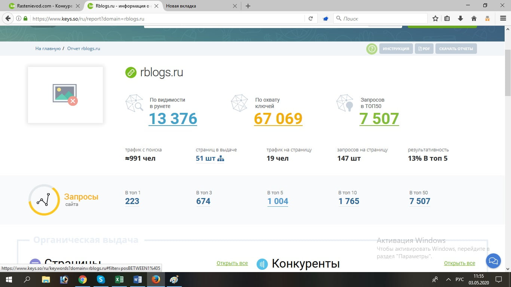This screenshot has height=287, width=511.
Task: Open Excel from the taskbar
Action: click(x=119, y=279)
